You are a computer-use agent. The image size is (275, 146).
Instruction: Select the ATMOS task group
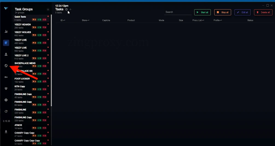31,127
